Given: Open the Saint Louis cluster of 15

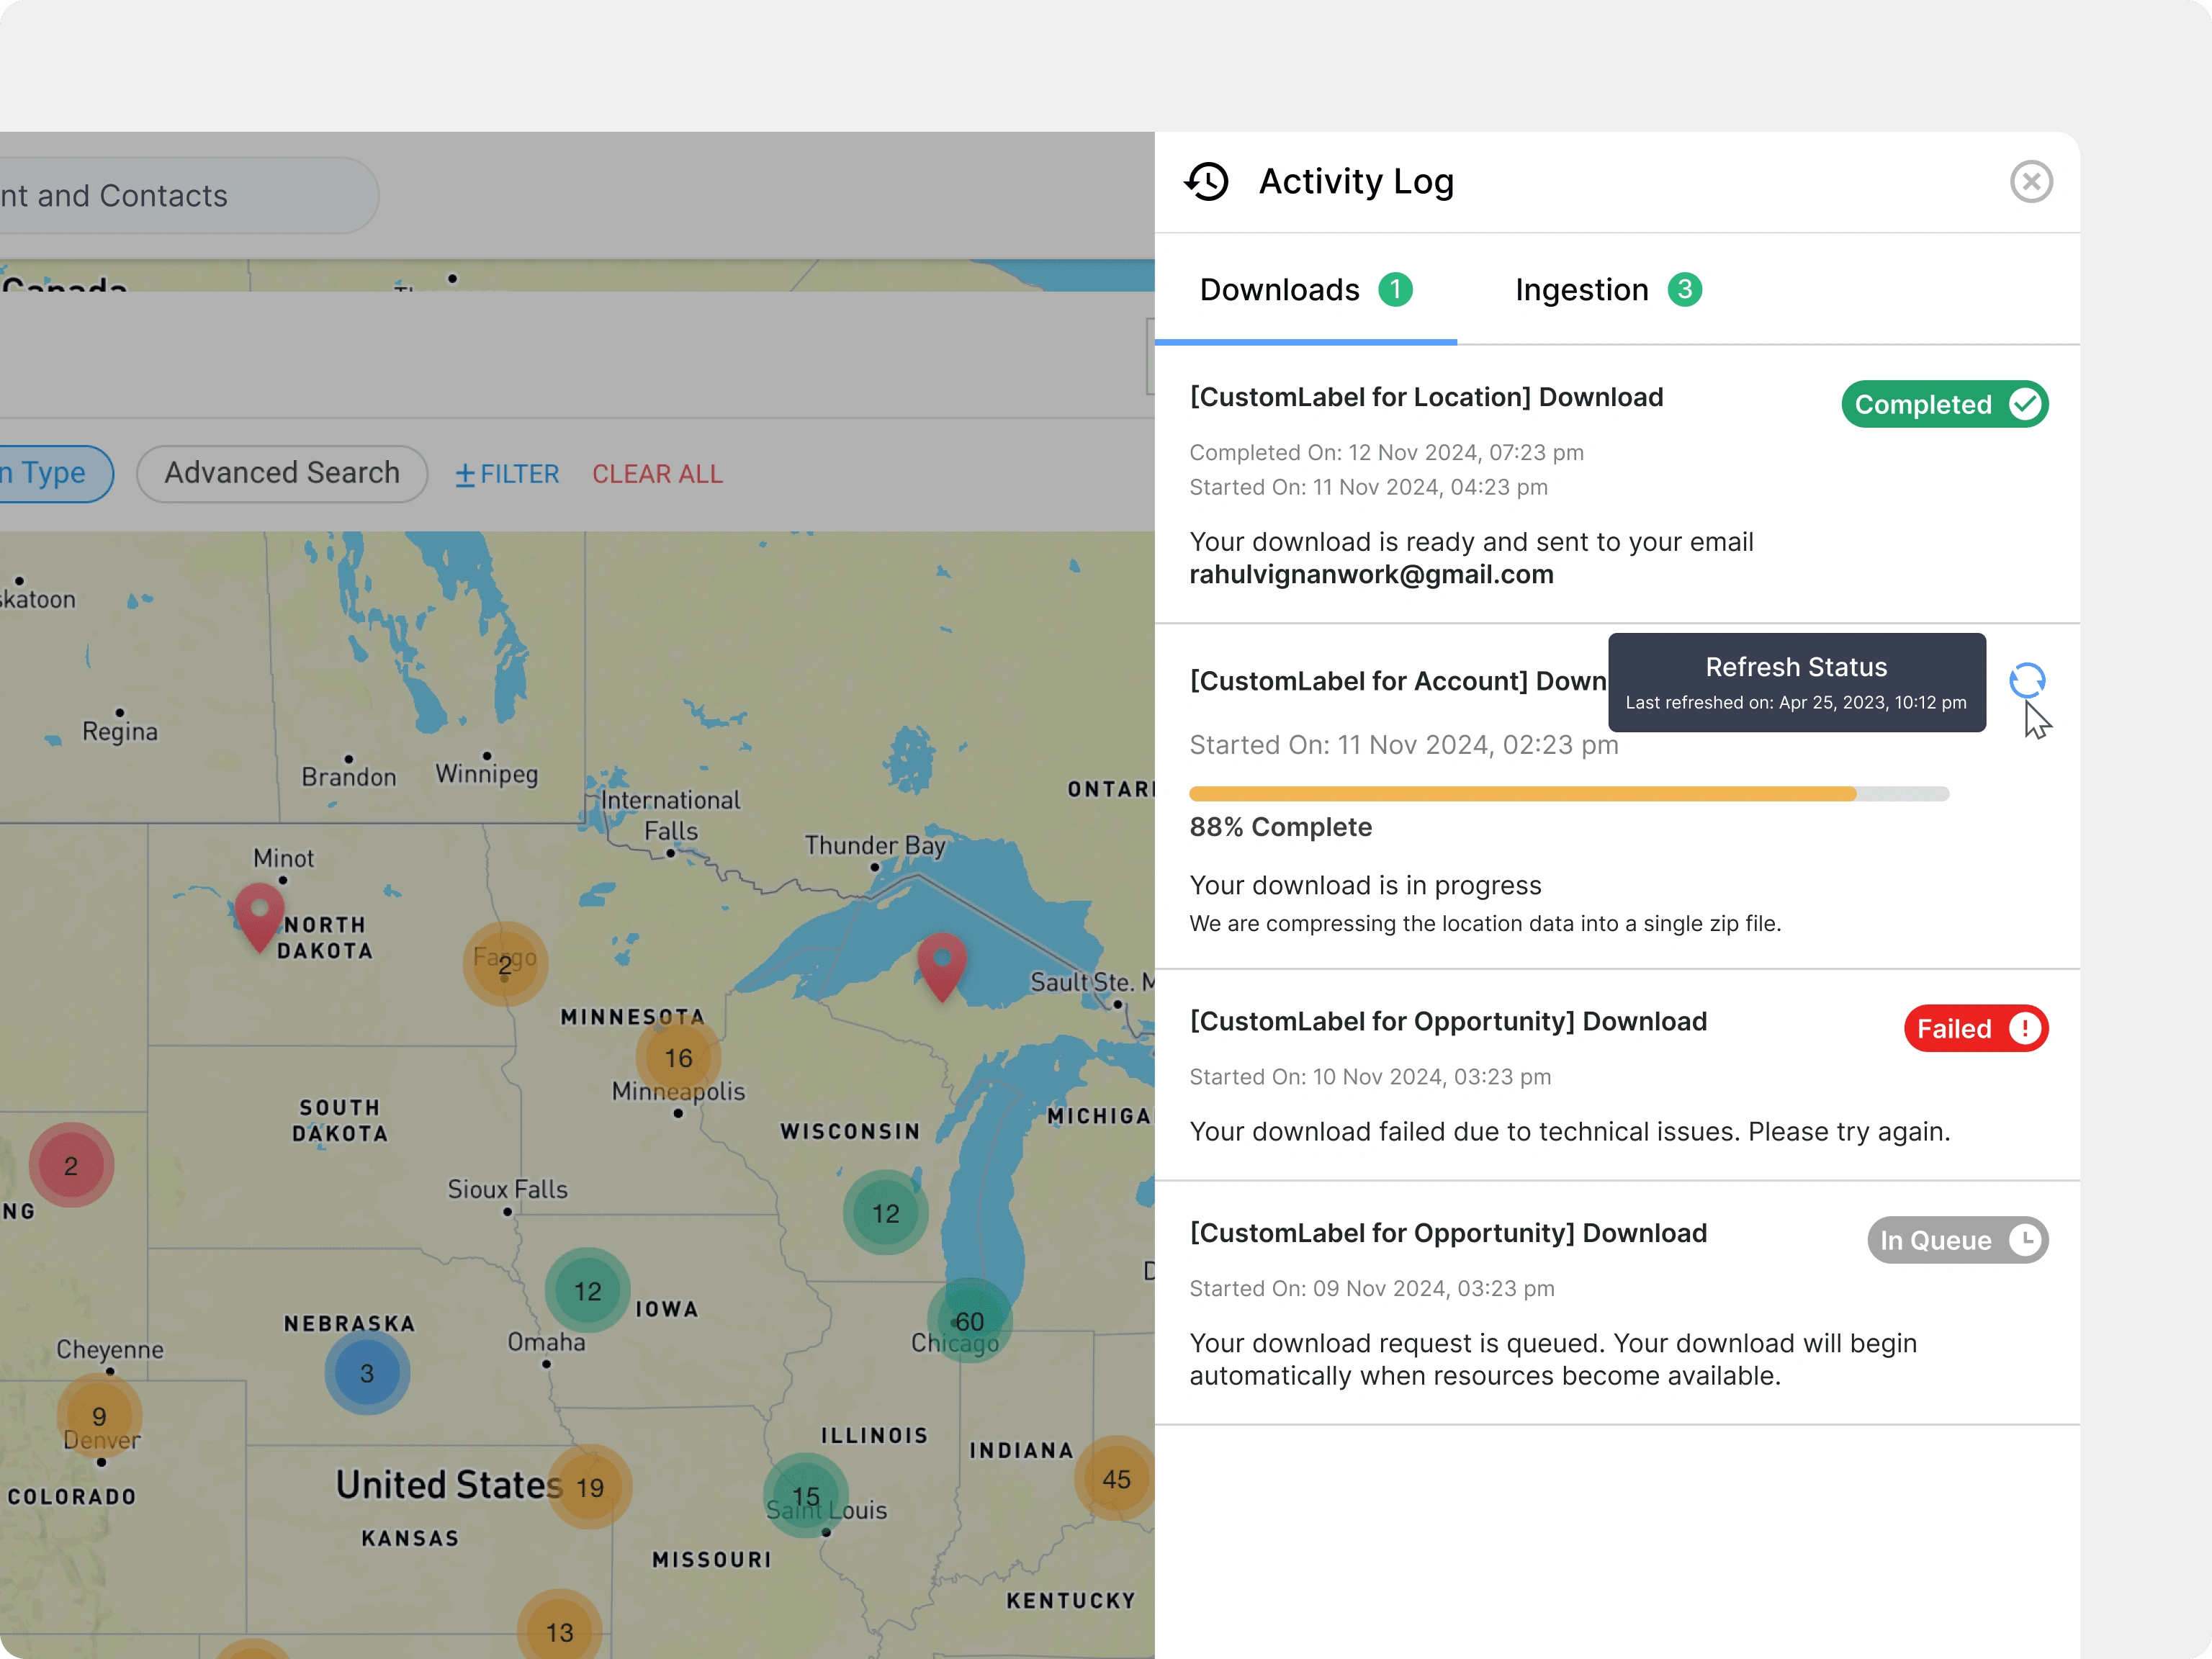Looking at the screenshot, I should point(806,1496).
